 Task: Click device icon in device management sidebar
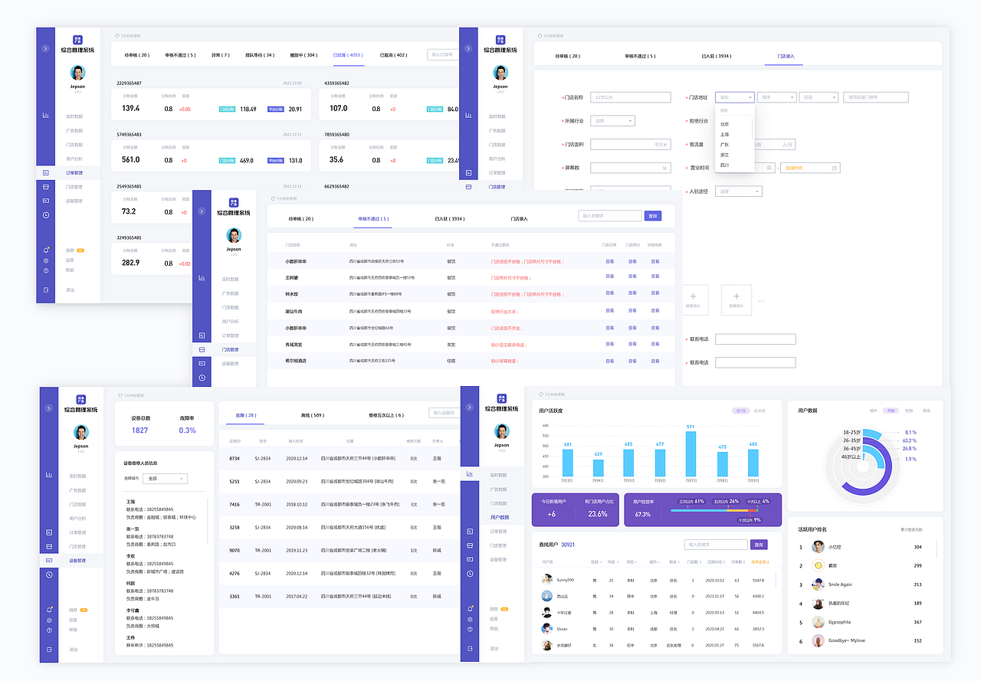(x=49, y=561)
